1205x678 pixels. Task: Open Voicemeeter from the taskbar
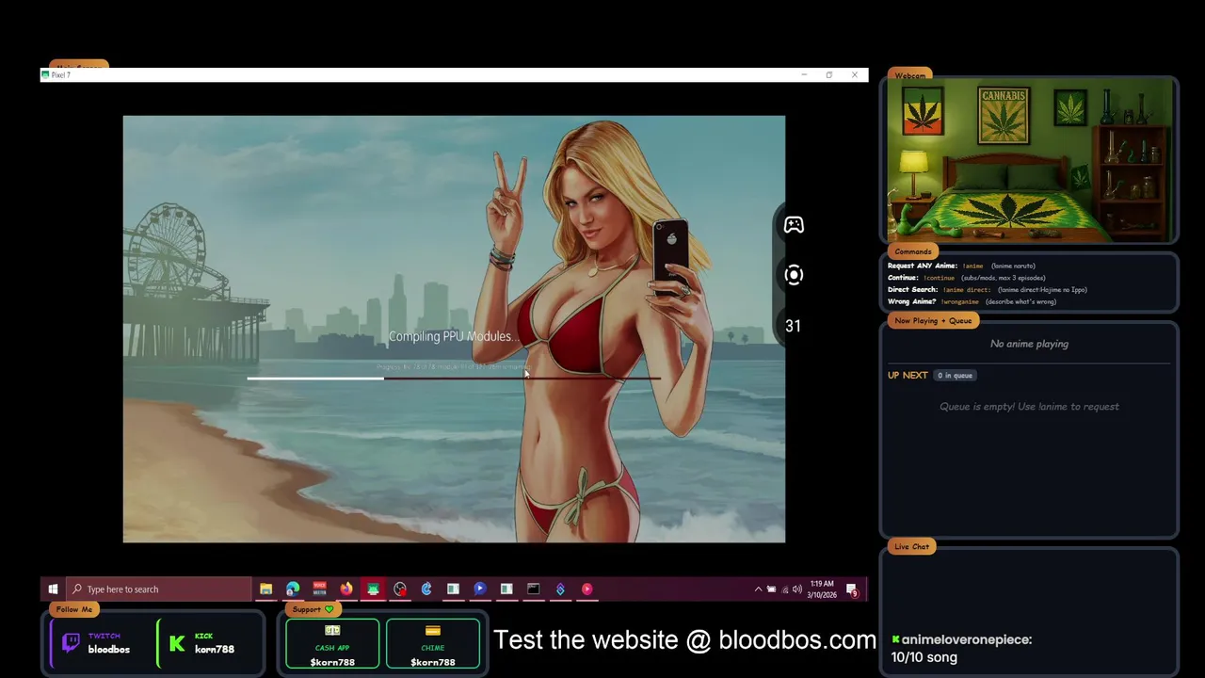click(320, 589)
